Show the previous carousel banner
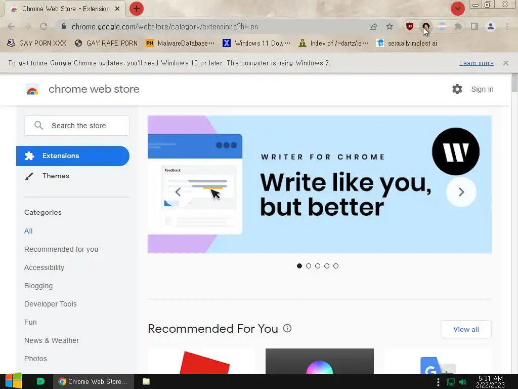Screen dimensions: 518x389 tap(178, 192)
